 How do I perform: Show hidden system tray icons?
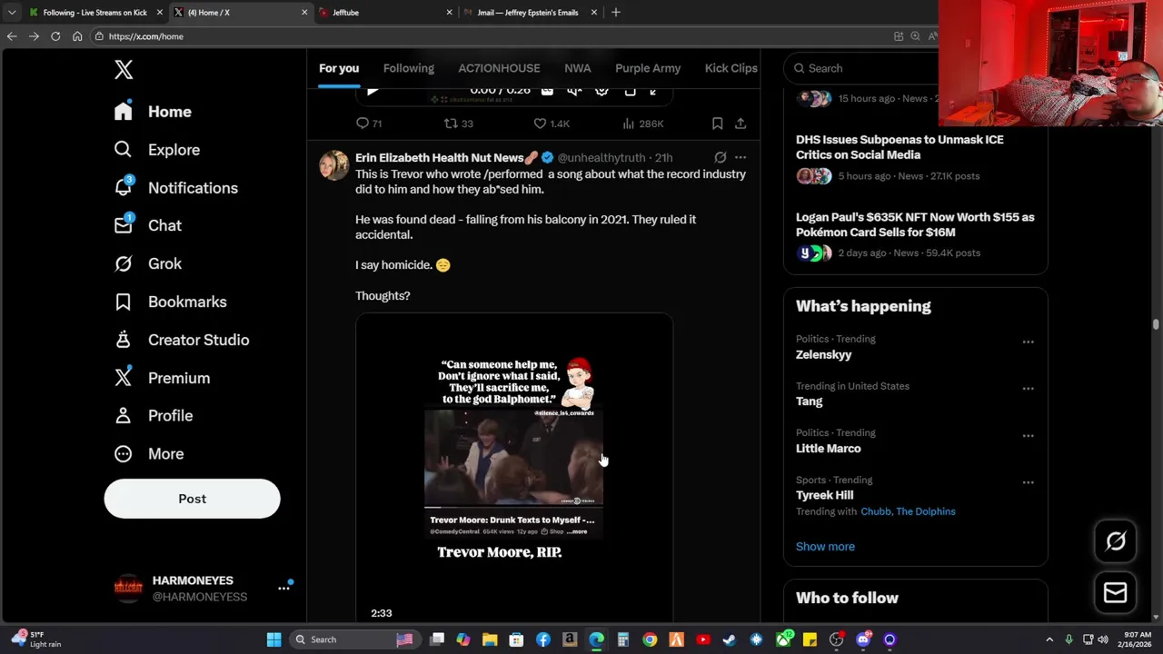click(1049, 639)
